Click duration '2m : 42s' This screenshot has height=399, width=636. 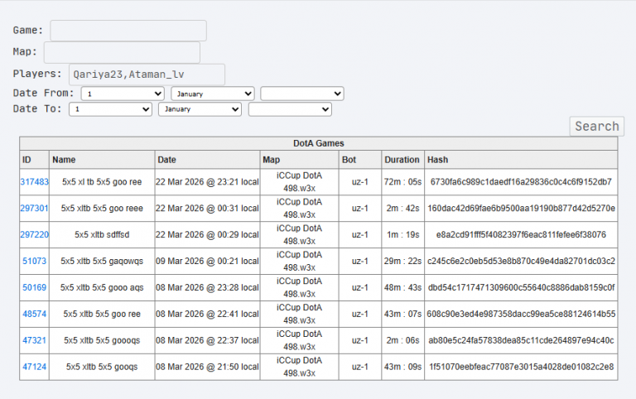(x=402, y=209)
